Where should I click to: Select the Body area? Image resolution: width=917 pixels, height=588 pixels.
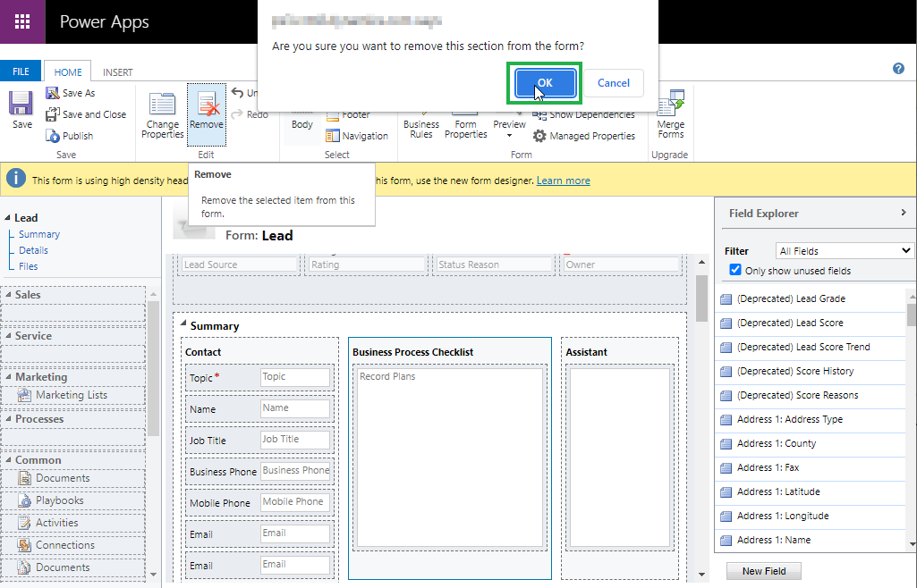click(302, 124)
